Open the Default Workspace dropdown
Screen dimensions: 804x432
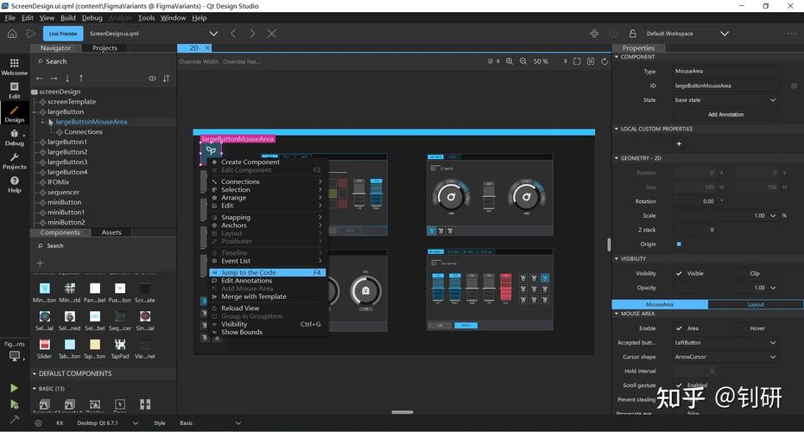click(x=687, y=34)
